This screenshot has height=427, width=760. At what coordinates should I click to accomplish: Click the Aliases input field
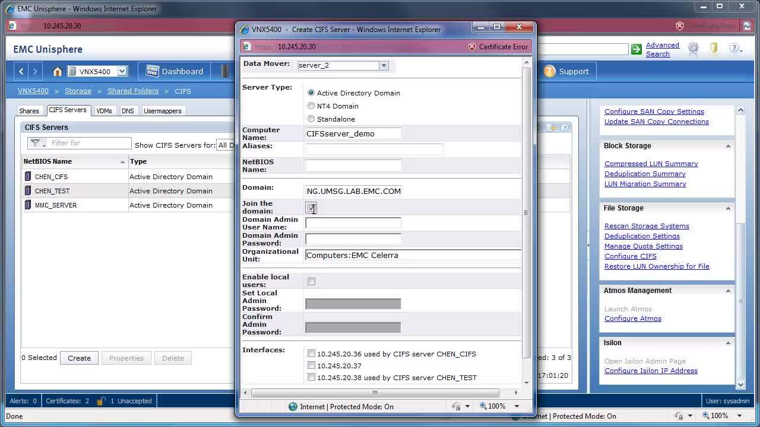pos(374,149)
